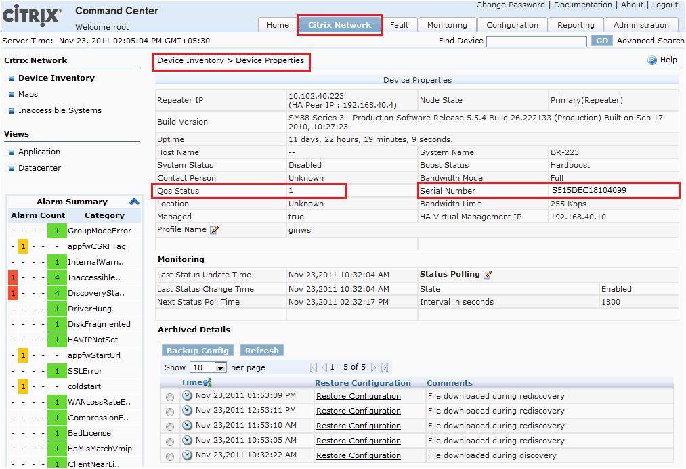Viewport: 686px width, 469px height.
Task: Click green count for GroupModeError alarm
Action: coord(57,231)
